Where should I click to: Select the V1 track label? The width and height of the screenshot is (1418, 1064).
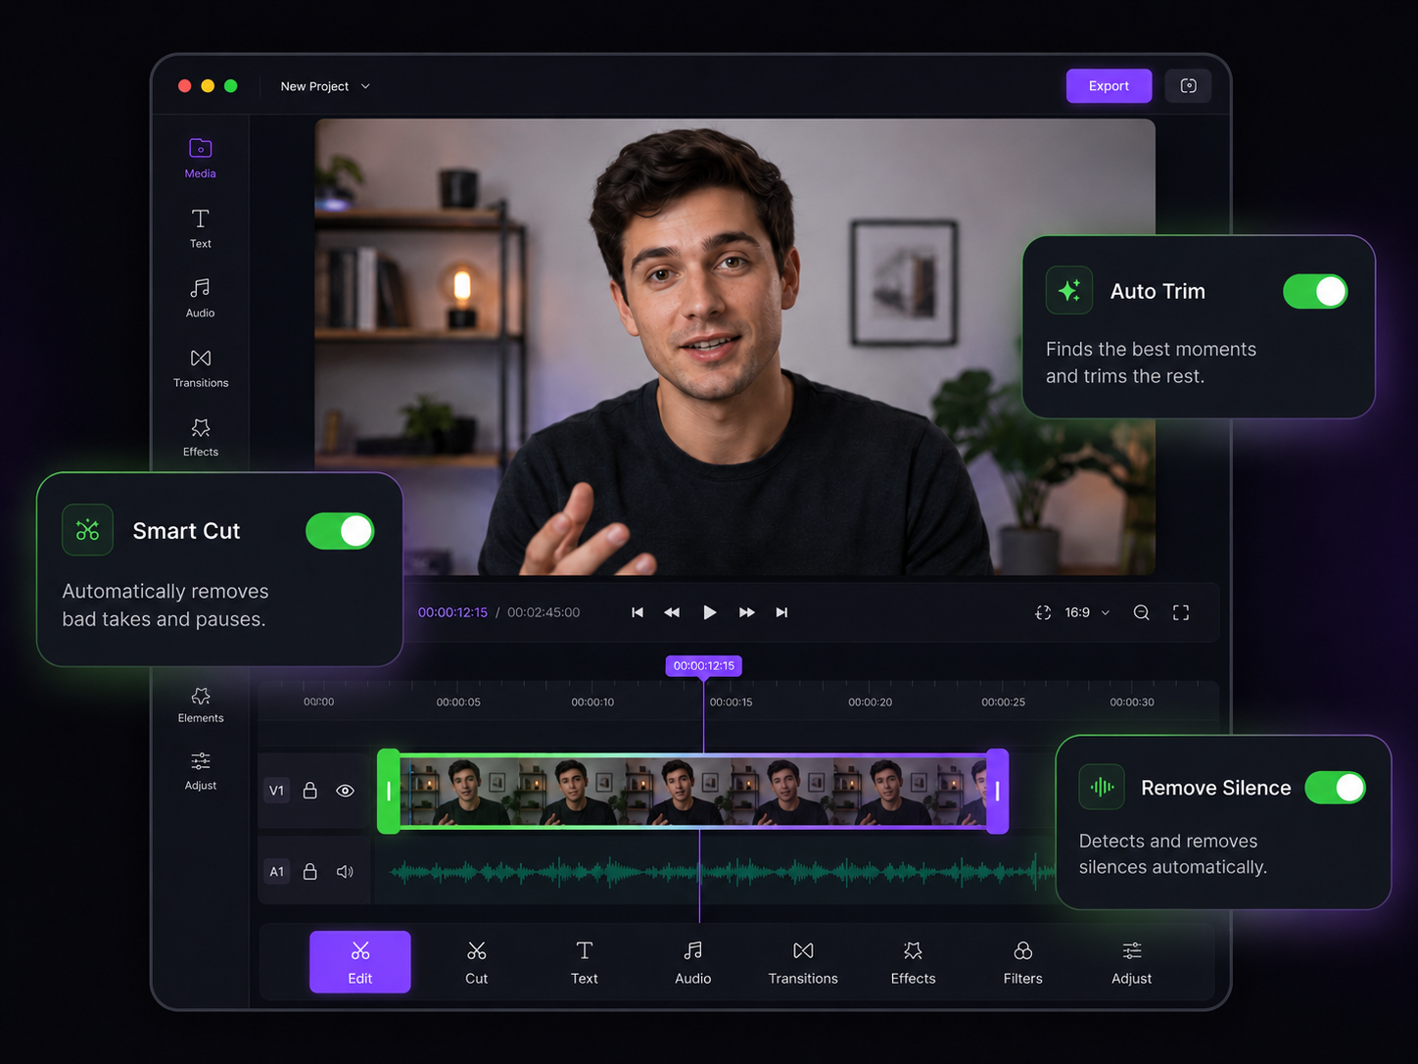[x=277, y=791]
